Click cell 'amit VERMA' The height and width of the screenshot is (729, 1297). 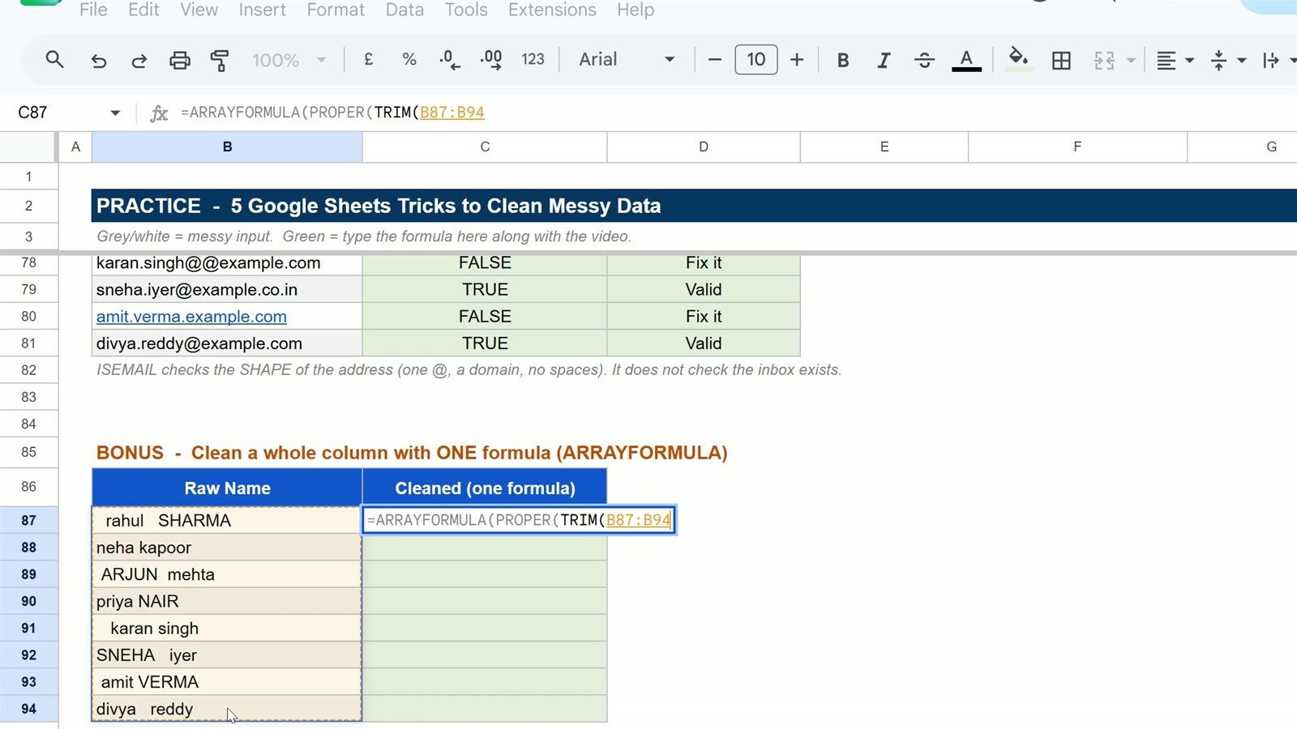point(227,682)
